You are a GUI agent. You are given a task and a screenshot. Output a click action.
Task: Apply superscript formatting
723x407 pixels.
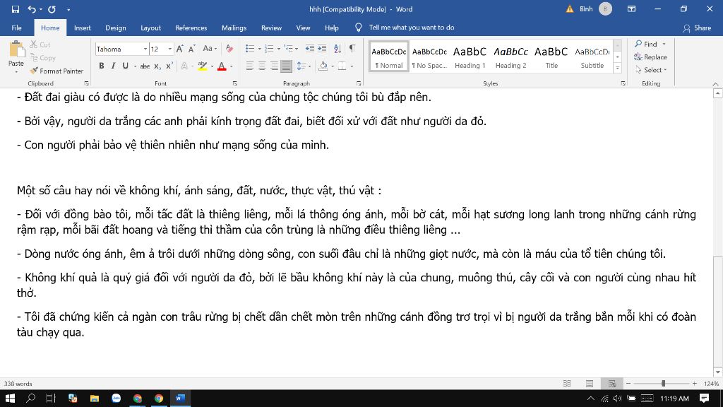coord(169,66)
